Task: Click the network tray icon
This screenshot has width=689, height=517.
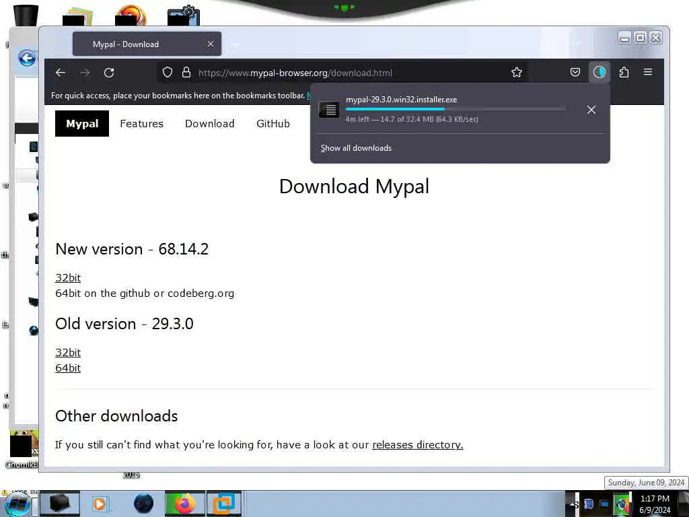Action: click(605, 504)
